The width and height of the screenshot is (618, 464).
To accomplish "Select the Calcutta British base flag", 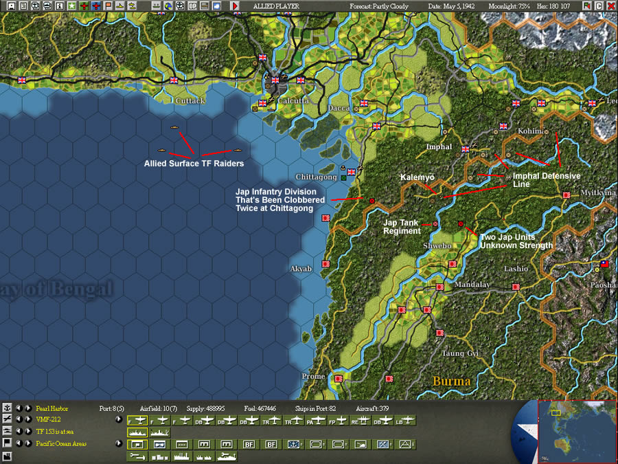I will 275,80.
